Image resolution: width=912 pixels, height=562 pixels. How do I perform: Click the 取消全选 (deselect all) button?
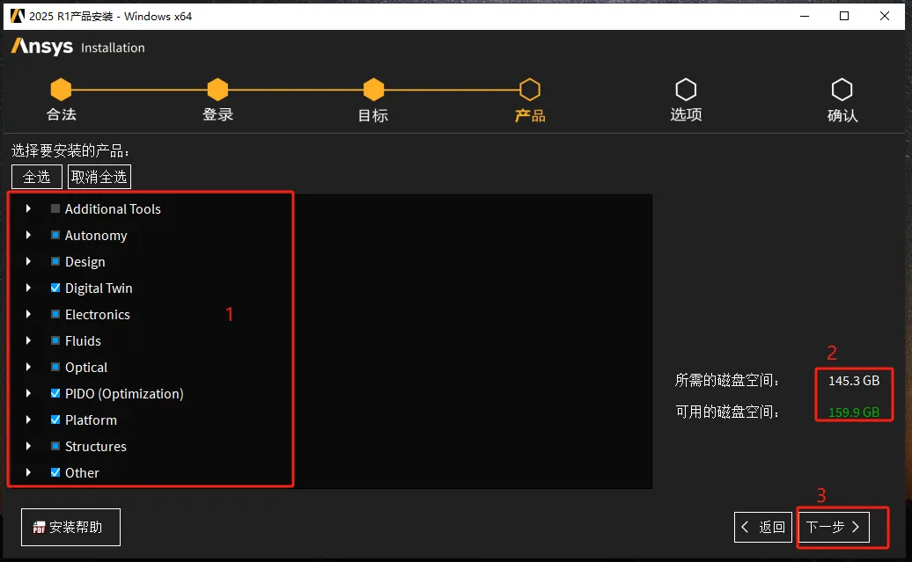99,177
